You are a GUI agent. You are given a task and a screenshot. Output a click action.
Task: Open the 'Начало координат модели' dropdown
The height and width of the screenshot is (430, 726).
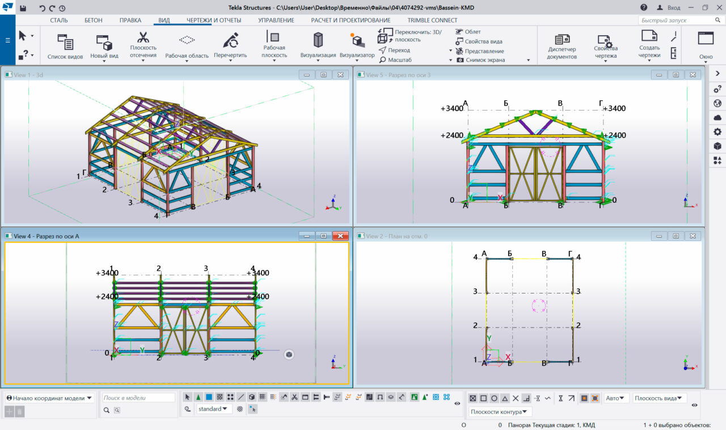(49, 398)
